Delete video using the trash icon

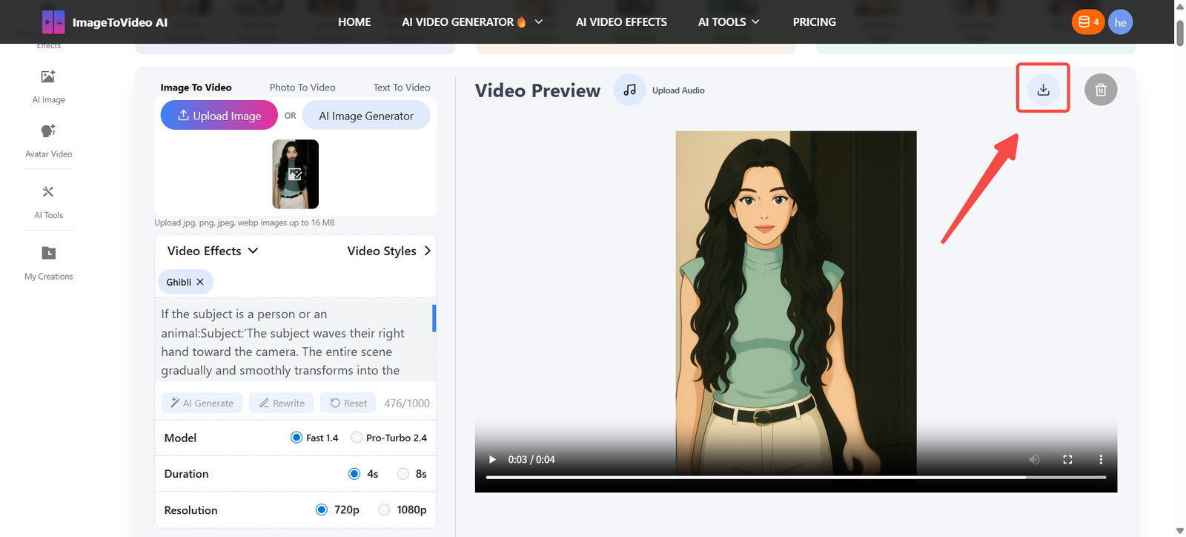pos(1100,90)
